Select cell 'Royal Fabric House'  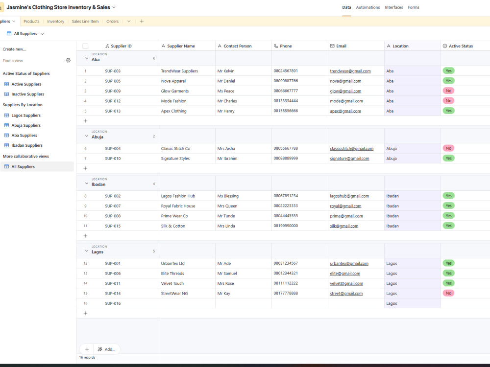tap(187, 206)
